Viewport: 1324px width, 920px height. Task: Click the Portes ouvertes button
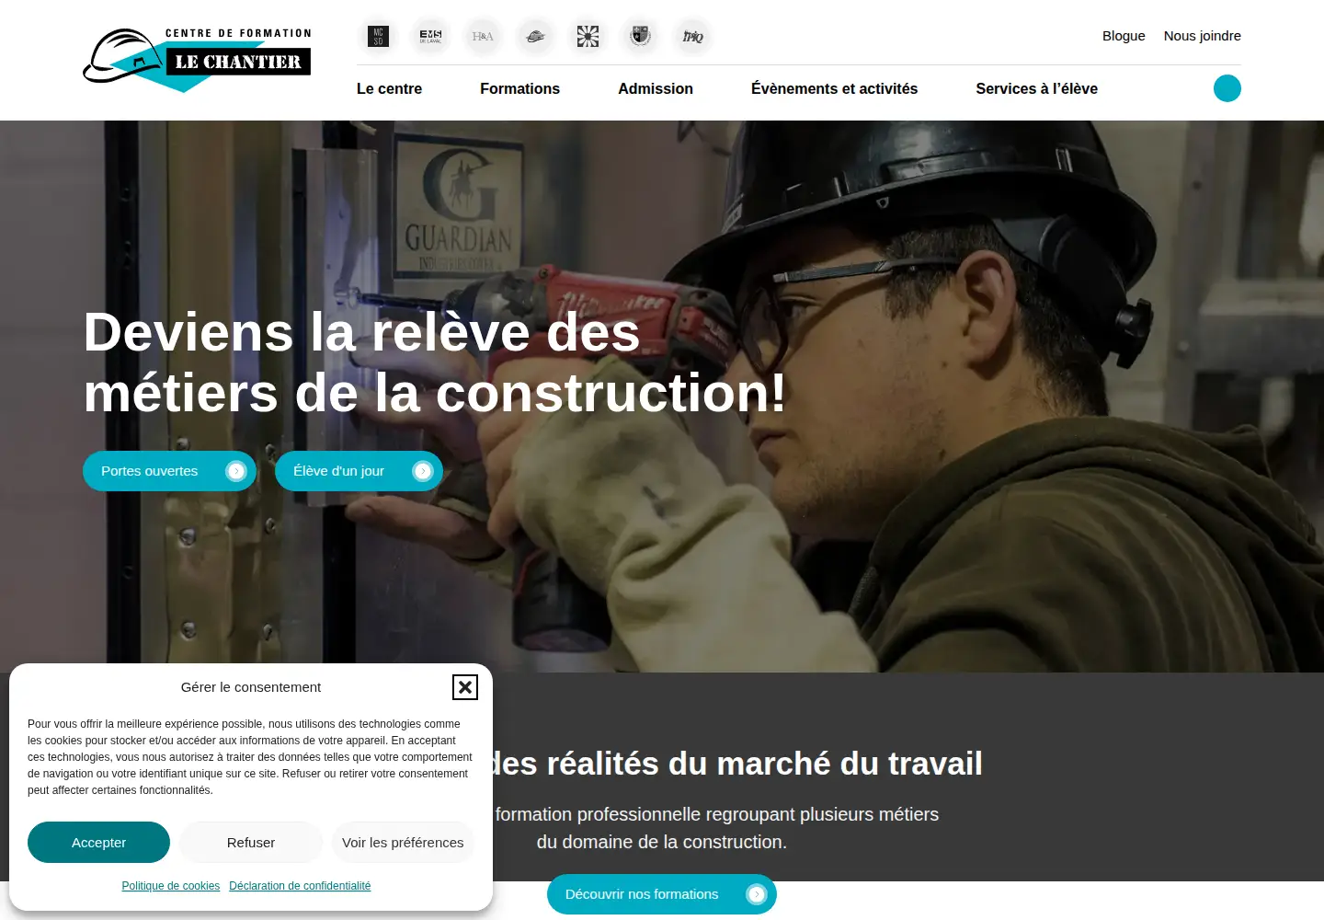[169, 471]
